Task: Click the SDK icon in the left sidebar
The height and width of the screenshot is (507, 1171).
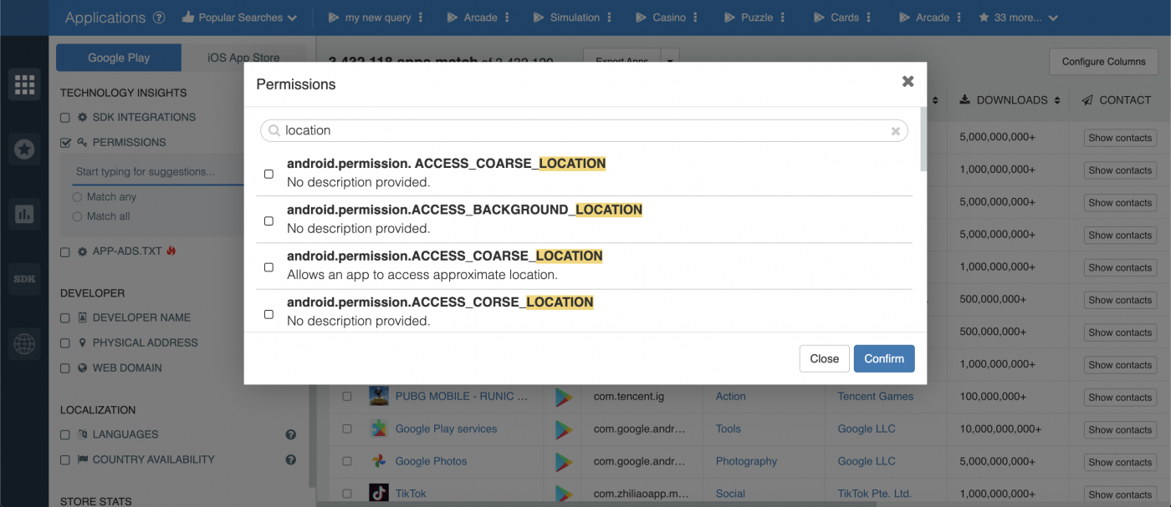Action: click(24, 279)
